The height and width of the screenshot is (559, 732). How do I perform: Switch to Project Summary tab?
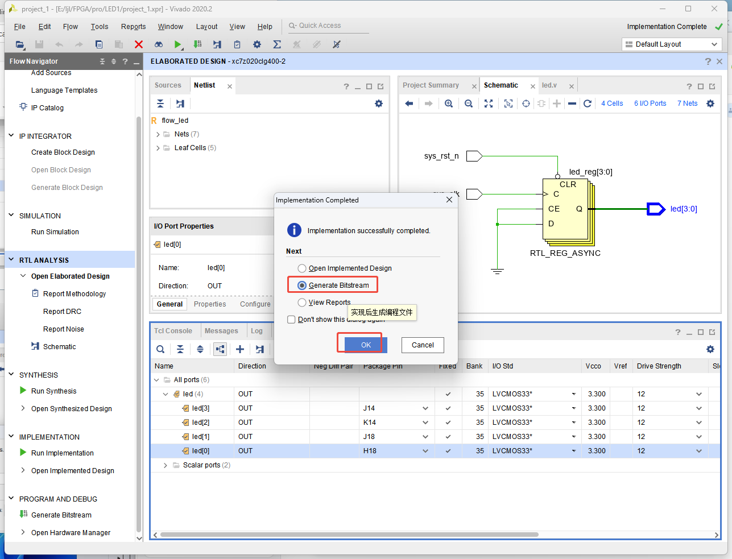tap(431, 85)
